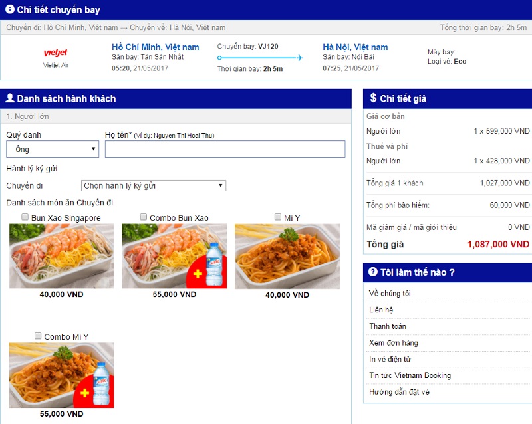Focus the Họ tên passenger name field
The image size is (532, 424).
pos(225,149)
